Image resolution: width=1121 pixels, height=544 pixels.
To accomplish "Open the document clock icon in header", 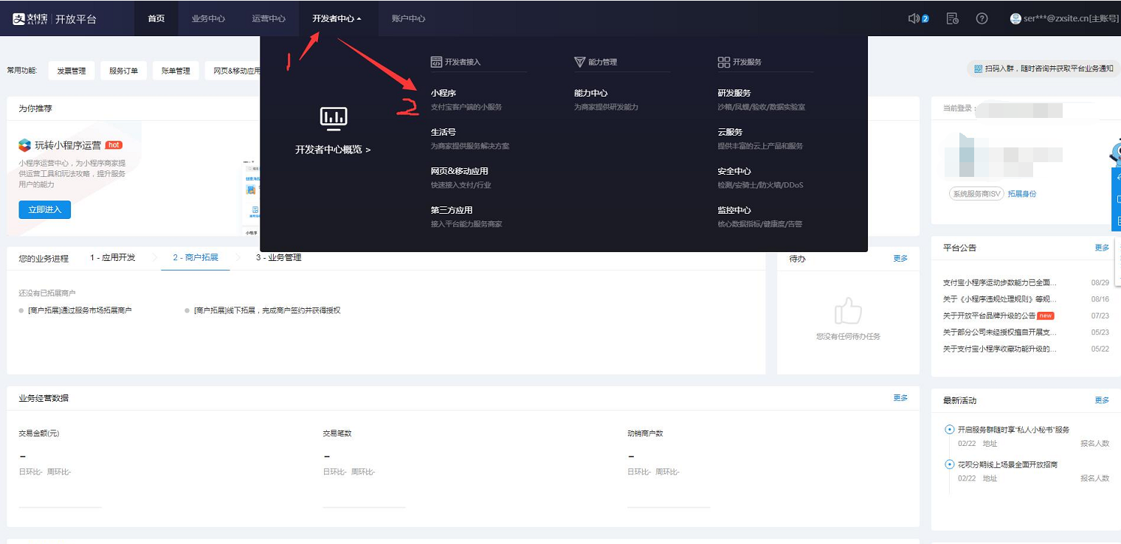I will coord(953,18).
